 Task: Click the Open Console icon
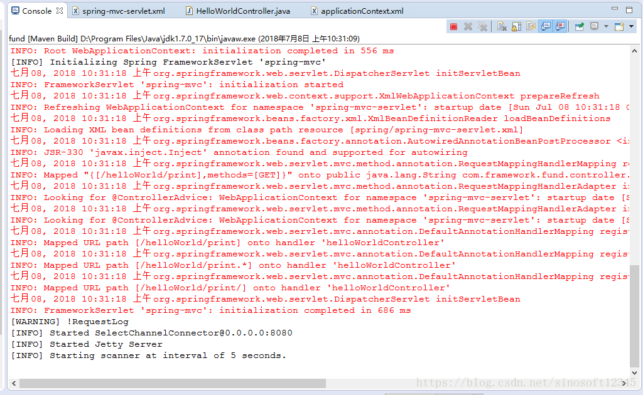tap(619, 26)
